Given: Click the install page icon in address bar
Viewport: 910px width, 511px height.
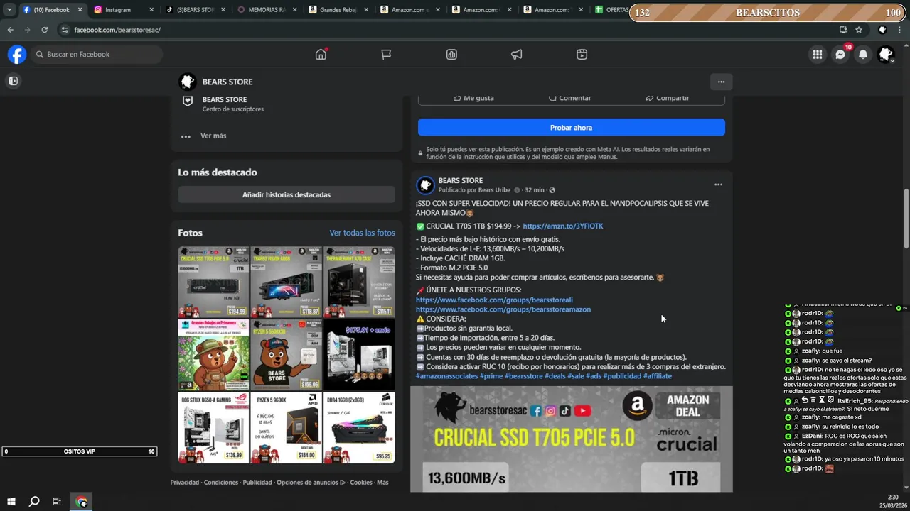Looking at the screenshot, I should (843, 30).
